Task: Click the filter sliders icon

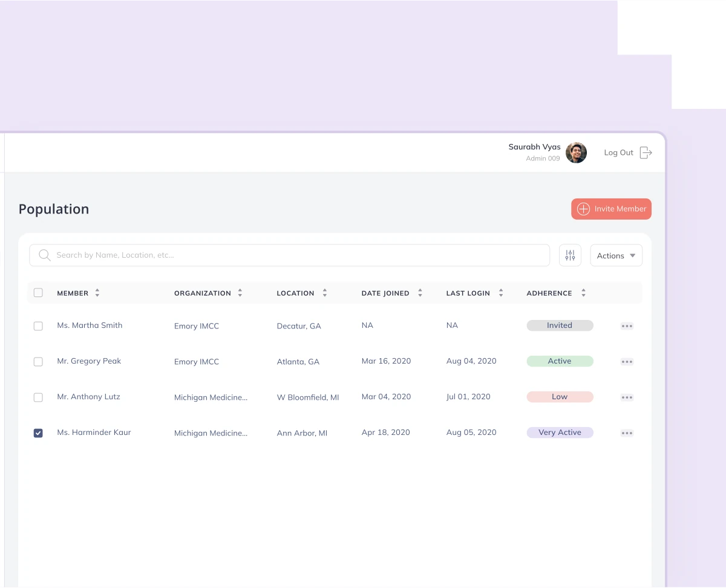Action: (570, 255)
